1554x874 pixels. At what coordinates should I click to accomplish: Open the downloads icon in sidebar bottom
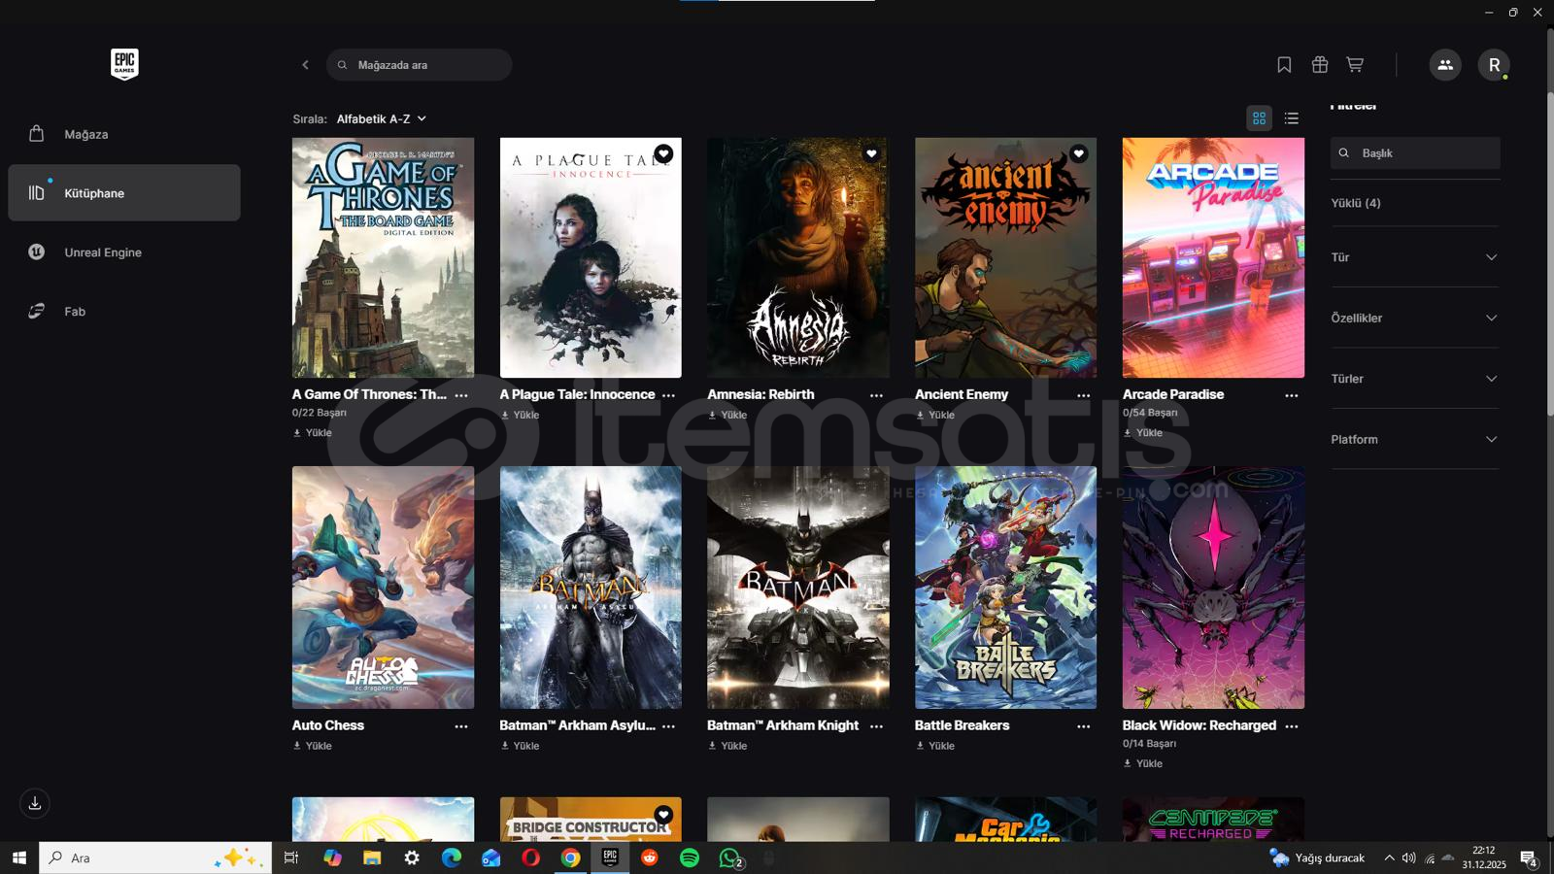click(x=35, y=803)
